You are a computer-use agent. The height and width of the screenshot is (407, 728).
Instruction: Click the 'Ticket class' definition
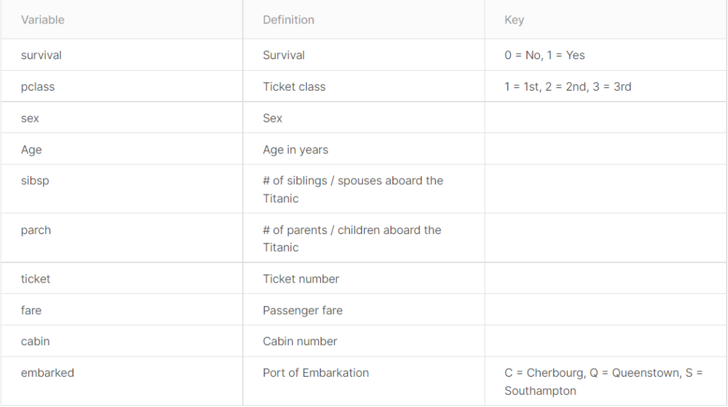[294, 87]
